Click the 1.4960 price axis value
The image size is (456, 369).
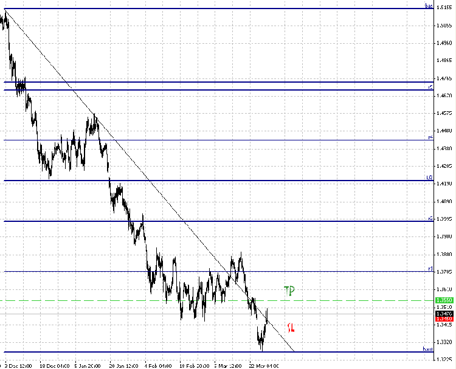444,43
